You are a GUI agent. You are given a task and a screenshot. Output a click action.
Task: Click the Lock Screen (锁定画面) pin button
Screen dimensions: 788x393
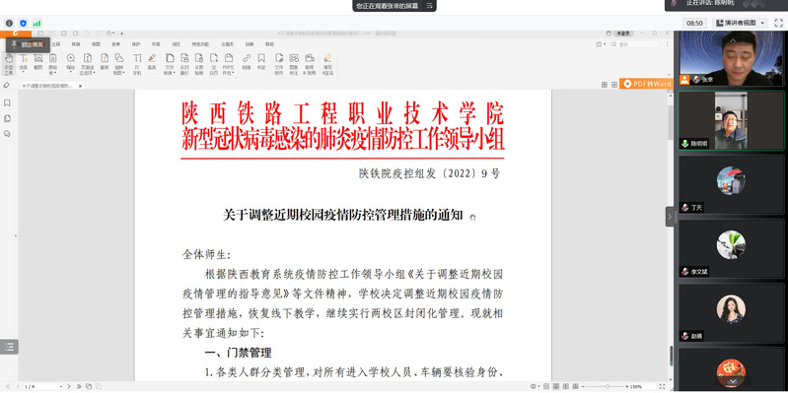coord(28,44)
